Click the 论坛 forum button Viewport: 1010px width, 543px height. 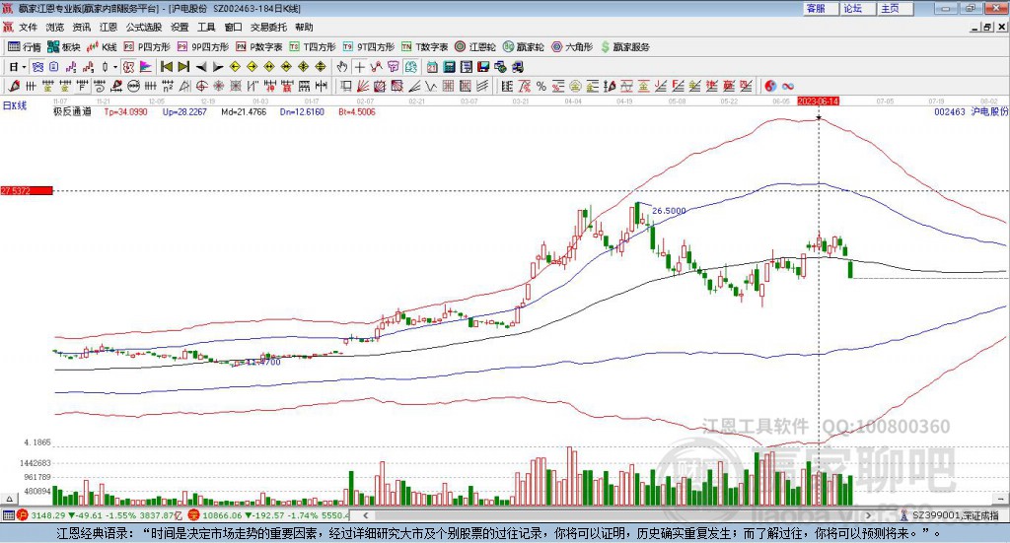click(858, 8)
